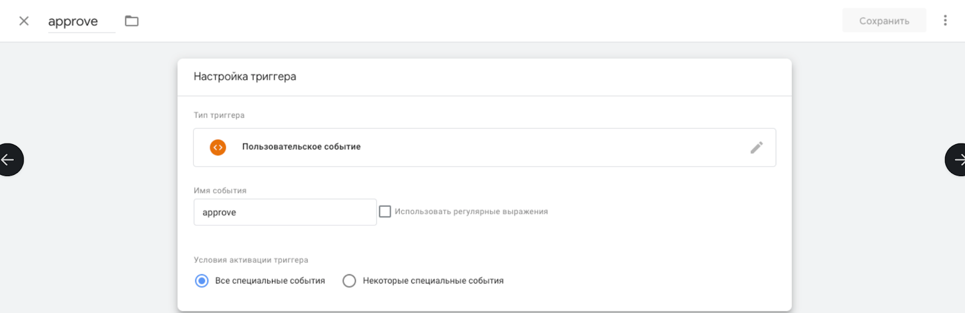Click the orange custom event type icon
Screen dimensions: 965x313
pos(218,147)
